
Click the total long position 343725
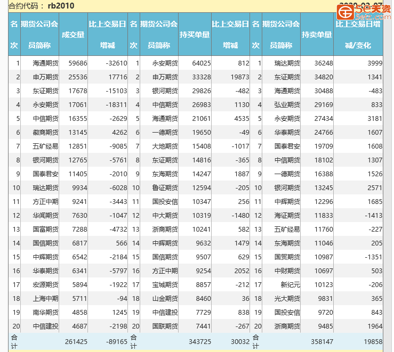tap(199, 341)
